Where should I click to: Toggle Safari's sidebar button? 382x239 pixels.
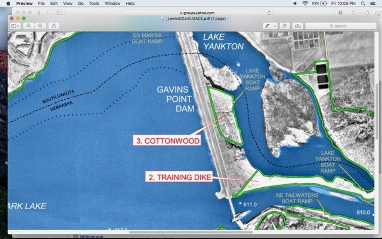[59, 13]
